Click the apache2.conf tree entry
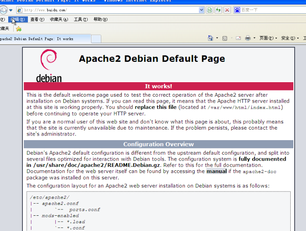This screenshot has width=306, height=231. tap(60, 203)
